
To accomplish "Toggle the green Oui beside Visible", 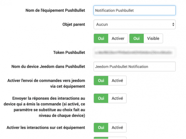I will coord(136,38).
